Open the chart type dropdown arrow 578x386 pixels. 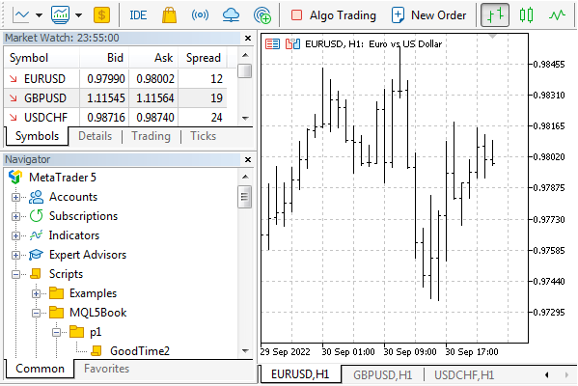click(x=39, y=15)
